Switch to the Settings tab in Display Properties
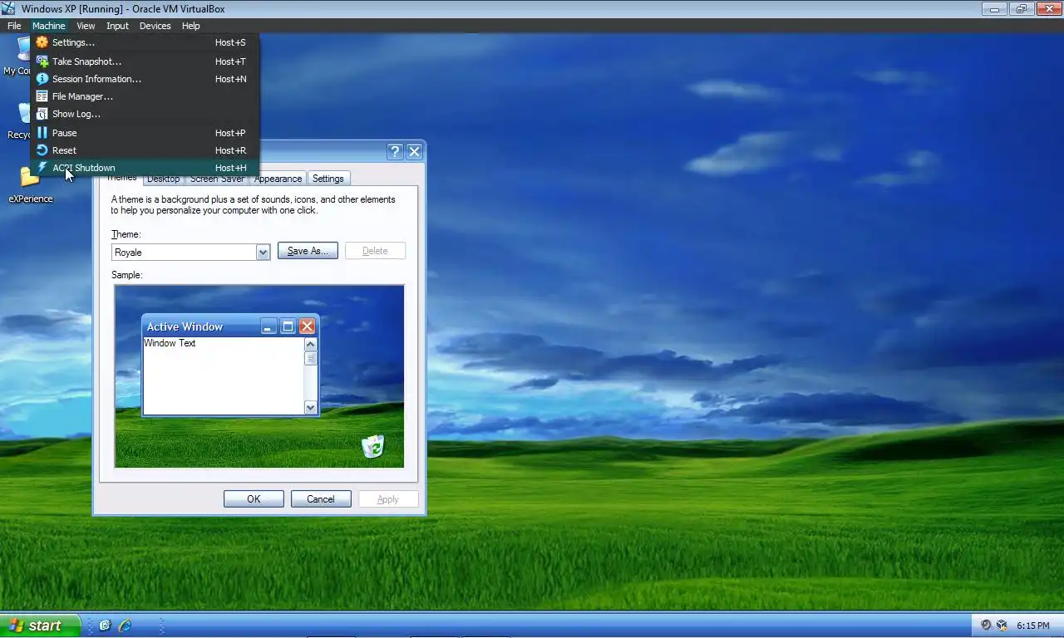The image size is (1064, 638). click(328, 179)
